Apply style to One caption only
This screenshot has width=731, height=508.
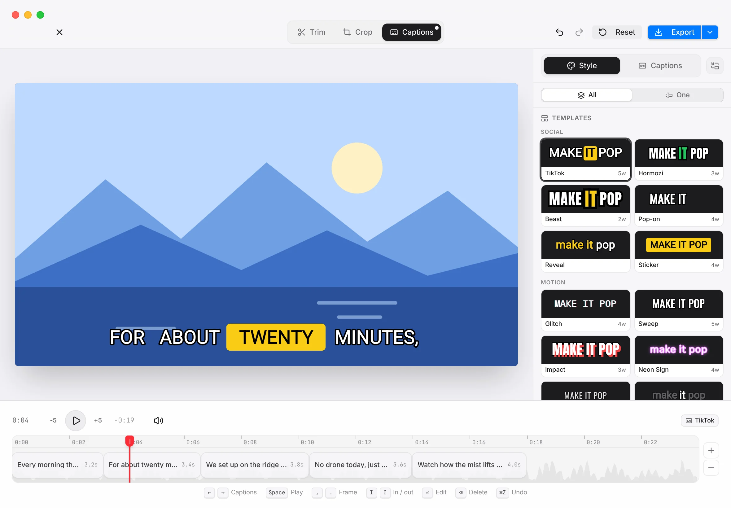(x=677, y=95)
